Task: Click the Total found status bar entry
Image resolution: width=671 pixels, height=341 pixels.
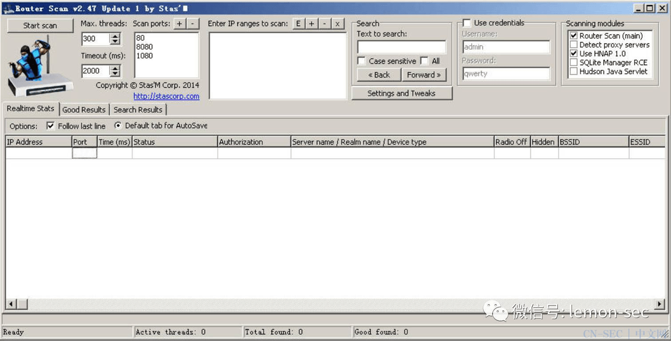Action: pyautogui.click(x=297, y=332)
